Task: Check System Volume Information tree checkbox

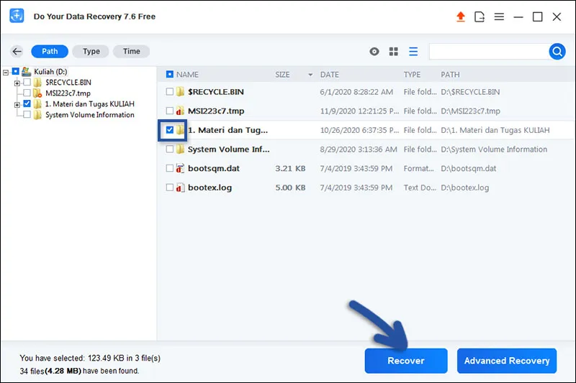Action: 27,114
